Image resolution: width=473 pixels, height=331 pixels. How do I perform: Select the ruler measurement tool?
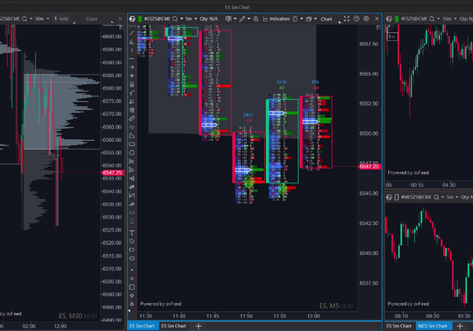(x=132, y=118)
